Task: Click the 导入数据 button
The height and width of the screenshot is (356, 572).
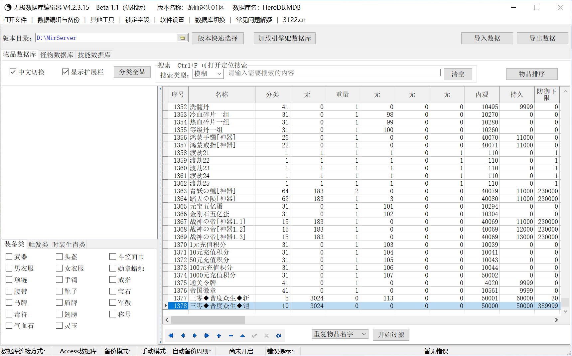Action: (487, 38)
